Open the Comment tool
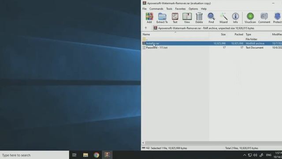The height and width of the screenshot is (159, 282). tap(264, 18)
